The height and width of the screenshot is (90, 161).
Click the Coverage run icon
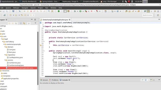coord(86,11)
